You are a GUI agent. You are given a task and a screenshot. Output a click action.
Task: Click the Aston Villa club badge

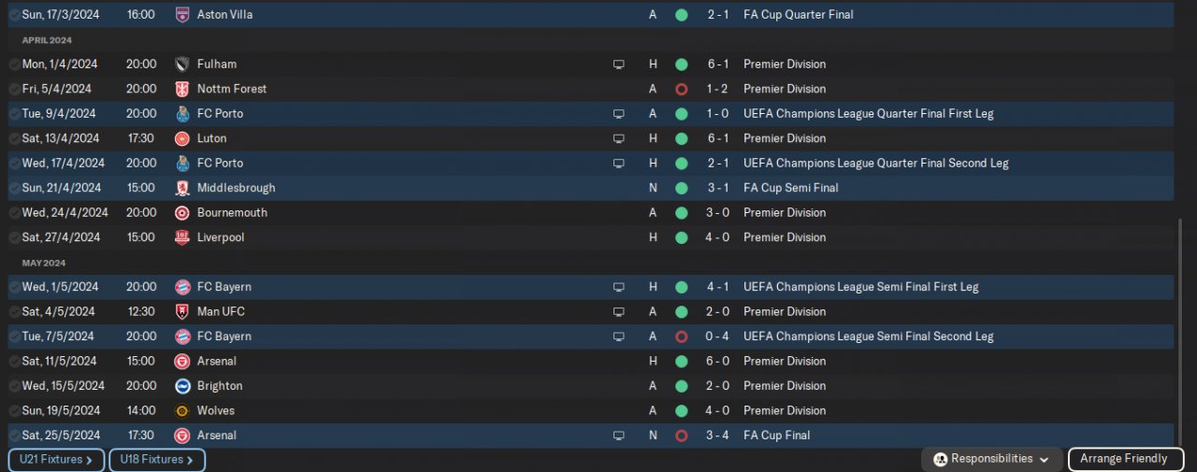pos(182,15)
